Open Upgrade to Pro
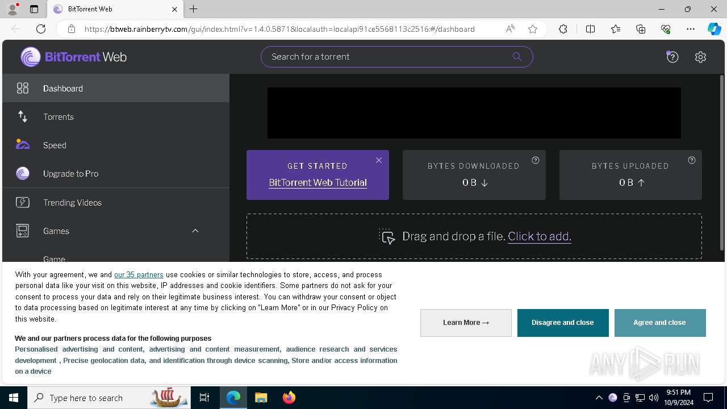Viewport: 727px width, 409px height. point(115,173)
